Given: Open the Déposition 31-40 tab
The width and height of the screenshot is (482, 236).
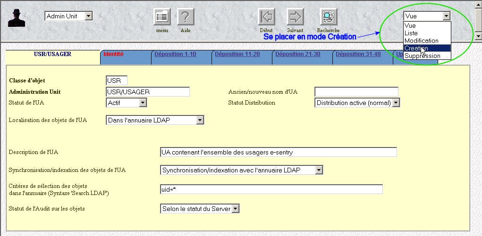Looking at the screenshot, I should click(363, 57).
